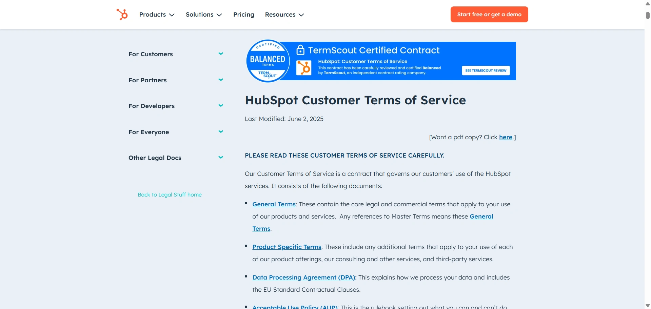Open Data Processing Agreement (DPA) link
The image size is (651, 309).
coord(303,277)
